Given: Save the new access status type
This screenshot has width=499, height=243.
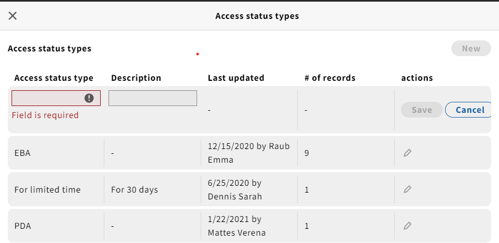Looking at the screenshot, I should 421,110.
